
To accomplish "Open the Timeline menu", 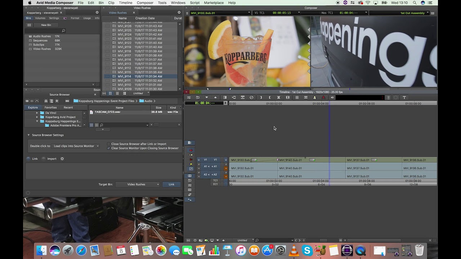I will (x=125, y=3).
